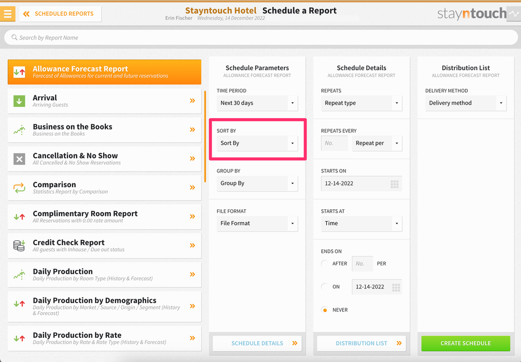Click the Business on the Books chart icon
The width and height of the screenshot is (521, 362).
tap(19, 130)
